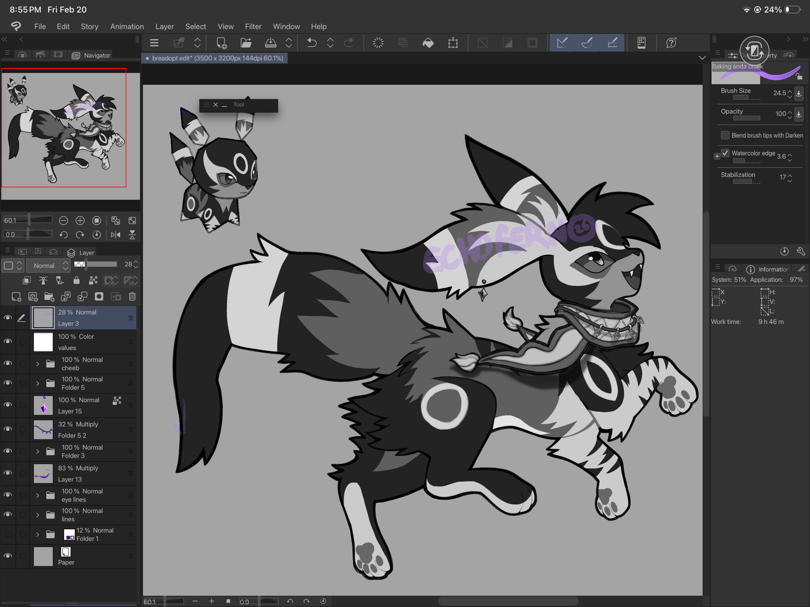Image resolution: width=810 pixels, height=607 pixels.
Task: Click the Deselect icon in toolbar
Action: (482, 43)
